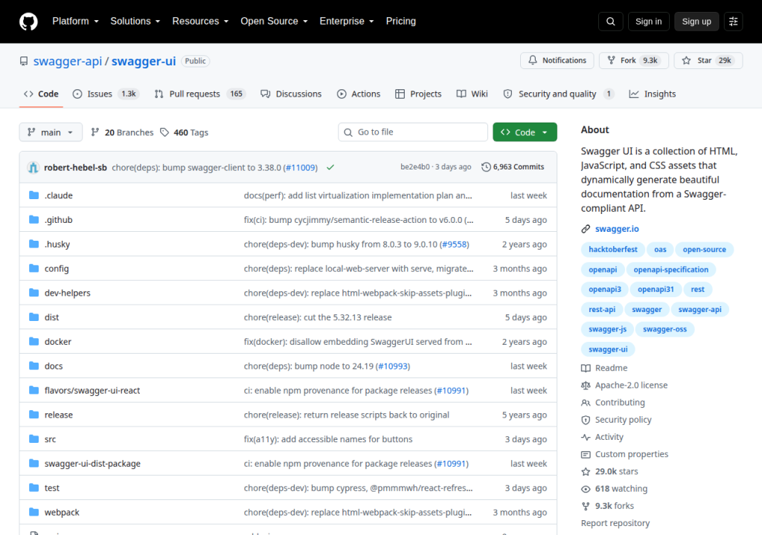Open the swagger-api organization link
The height and width of the screenshot is (535, 762).
point(68,61)
